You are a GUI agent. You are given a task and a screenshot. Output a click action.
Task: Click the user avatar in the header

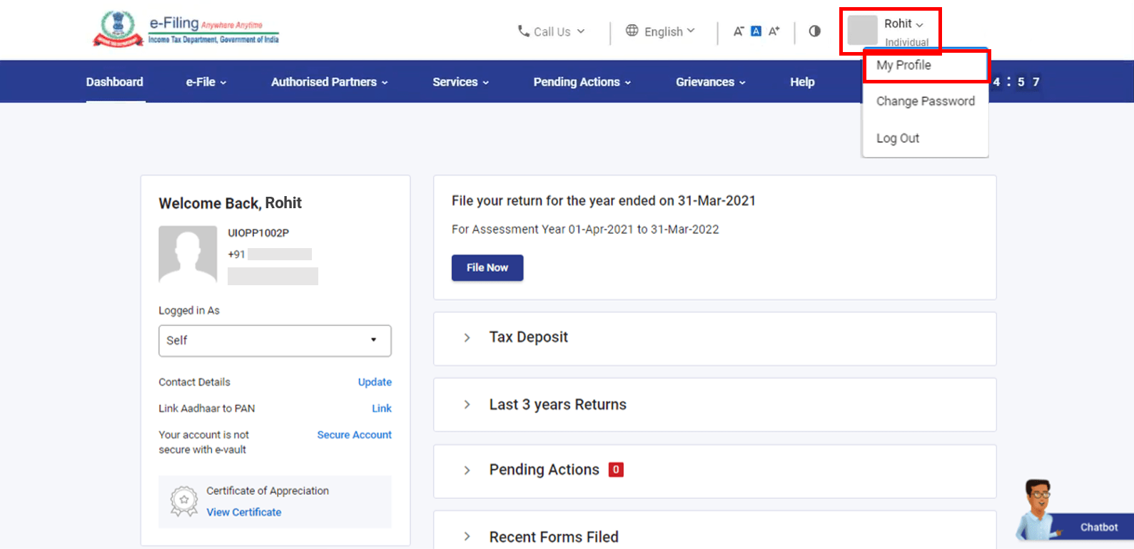click(x=862, y=31)
